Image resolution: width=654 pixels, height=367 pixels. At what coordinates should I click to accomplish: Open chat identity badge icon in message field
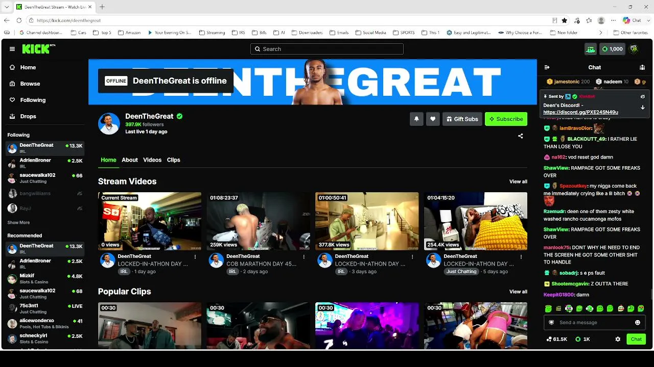(551, 323)
